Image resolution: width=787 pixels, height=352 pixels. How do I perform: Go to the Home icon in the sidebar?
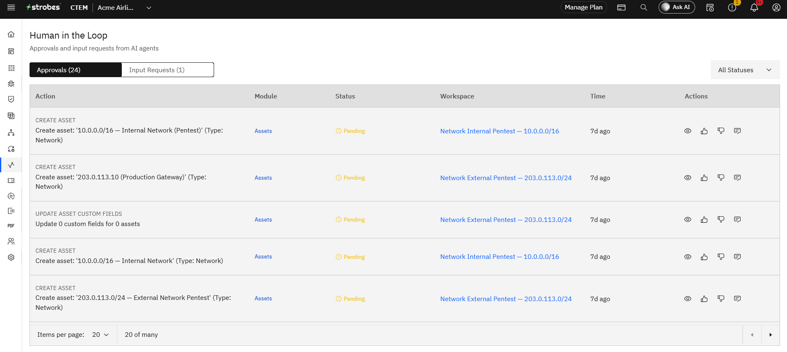click(11, 34)
